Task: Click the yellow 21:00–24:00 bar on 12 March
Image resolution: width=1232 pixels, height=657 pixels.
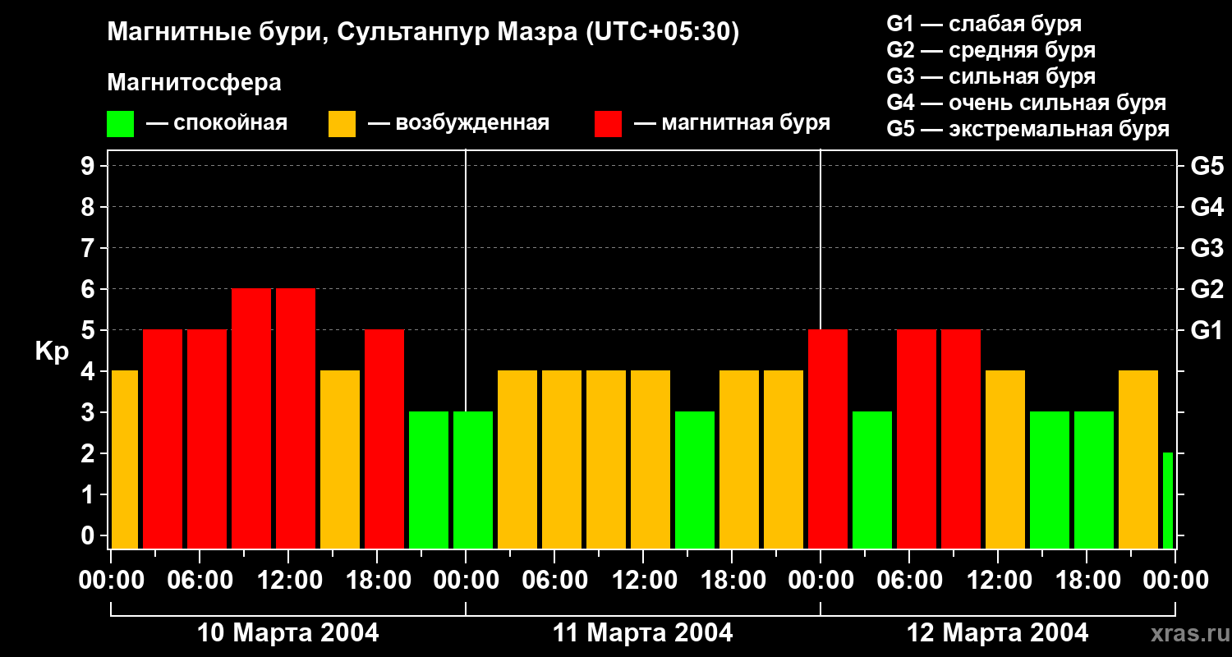Action: click(x=1138, y=459)
